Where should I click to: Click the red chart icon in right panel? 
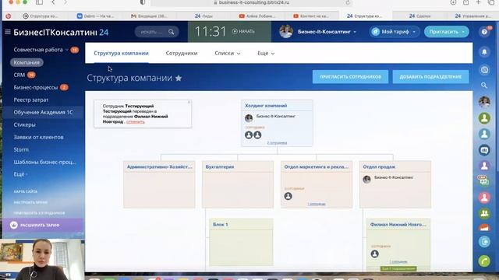click(484, 227)
